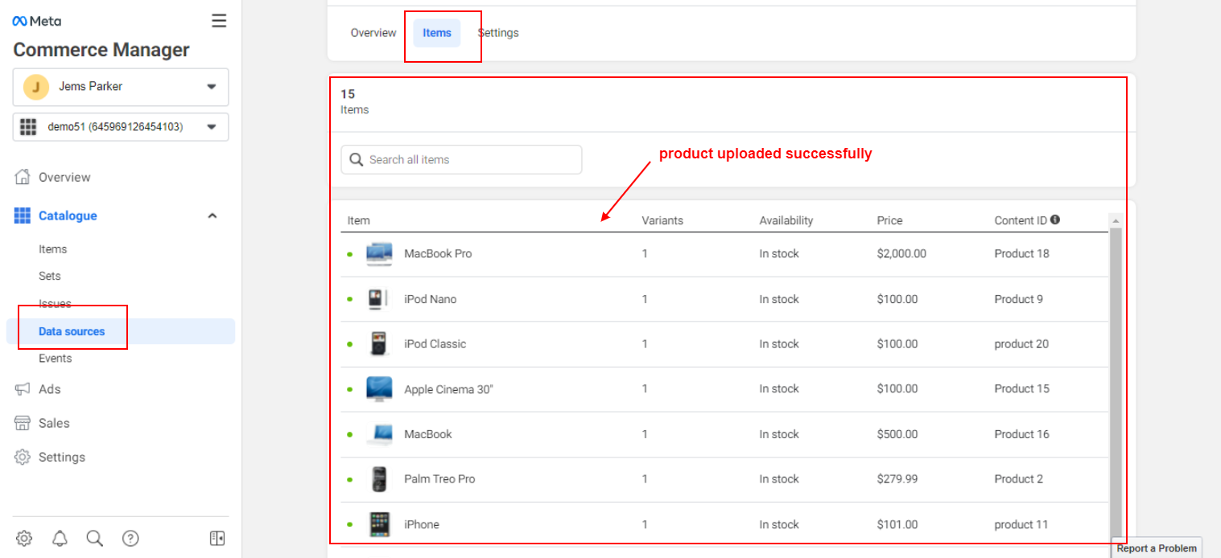The image size is (1221, 558).
Task: Open the MacBook product thumbnail
Action: click(x=379, y=434)
